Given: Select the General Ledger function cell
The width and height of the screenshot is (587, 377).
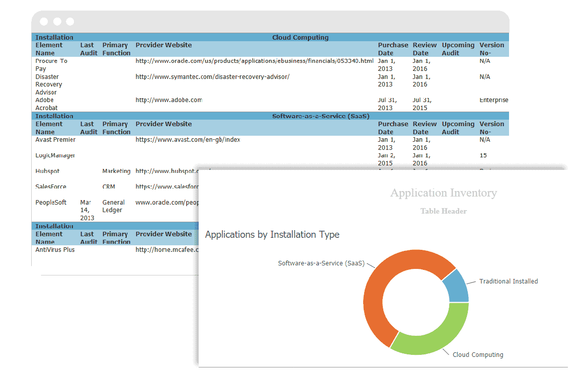Looking at the screenshot, I should click(x=114, y=206).
